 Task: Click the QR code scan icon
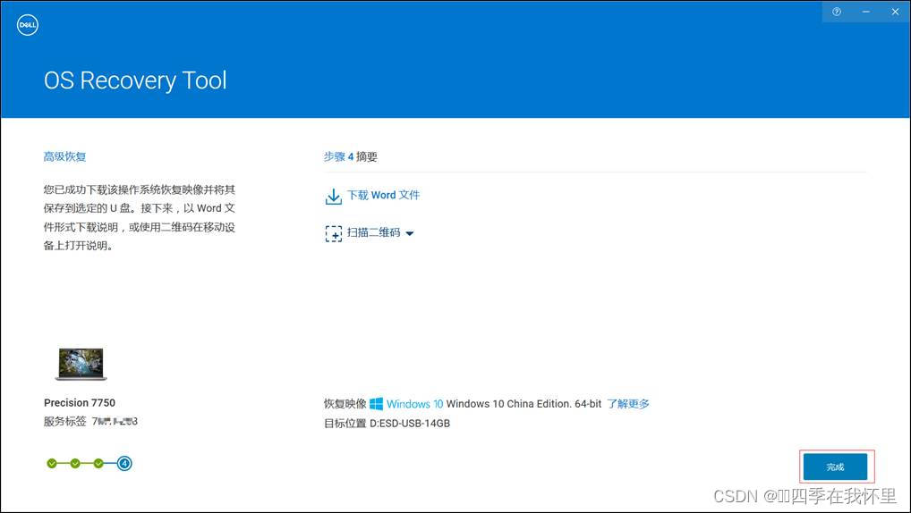point(334,233)
